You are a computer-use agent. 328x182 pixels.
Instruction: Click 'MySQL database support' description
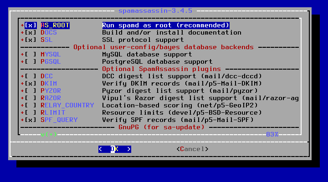[x=147, y=54]
